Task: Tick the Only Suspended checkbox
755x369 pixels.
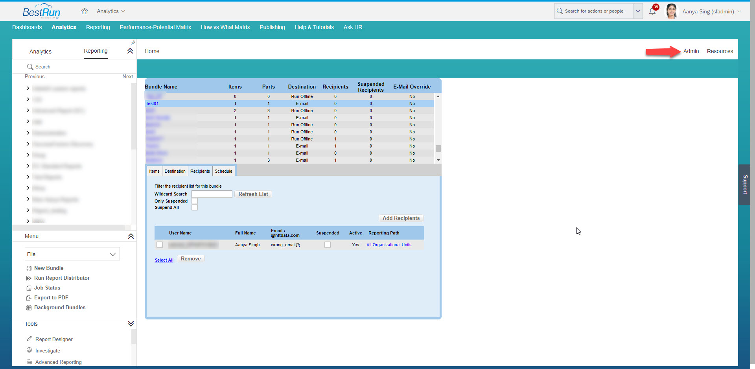Action: (195, 201)
